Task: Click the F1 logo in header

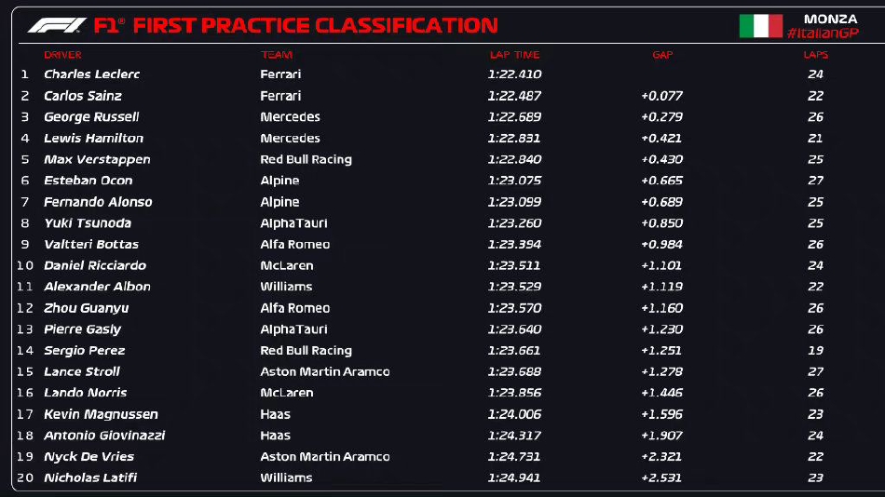Action: tap(56, 25)
